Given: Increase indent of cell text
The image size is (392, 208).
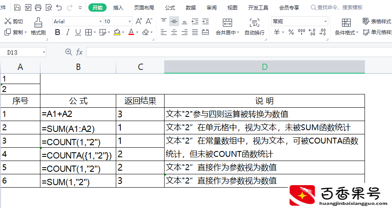Looking at the screenshot, I should pos(205,22).
